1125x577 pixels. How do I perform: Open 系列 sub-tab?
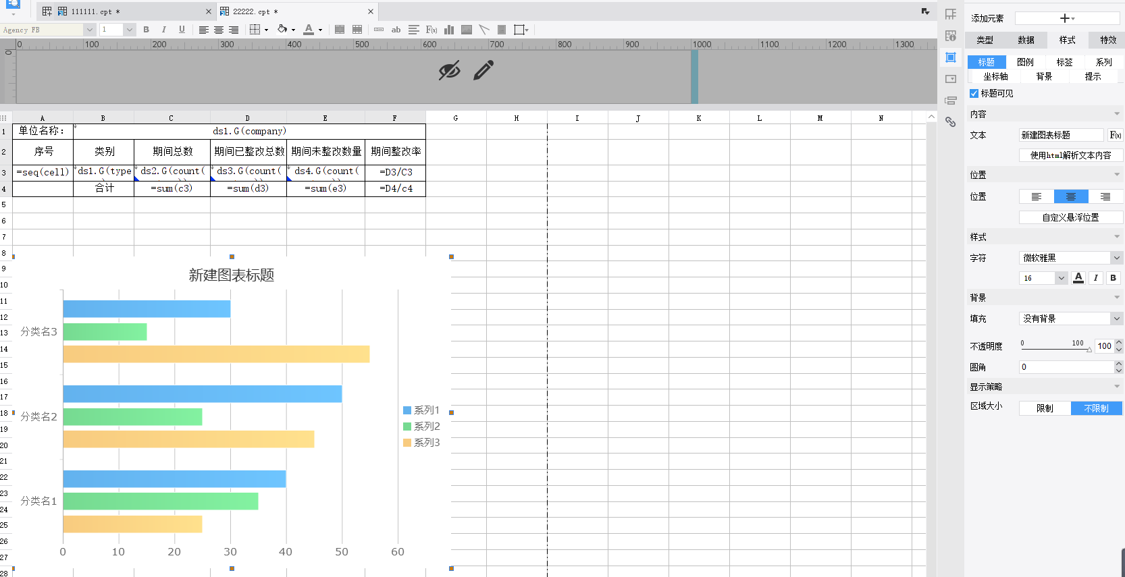1103,62
